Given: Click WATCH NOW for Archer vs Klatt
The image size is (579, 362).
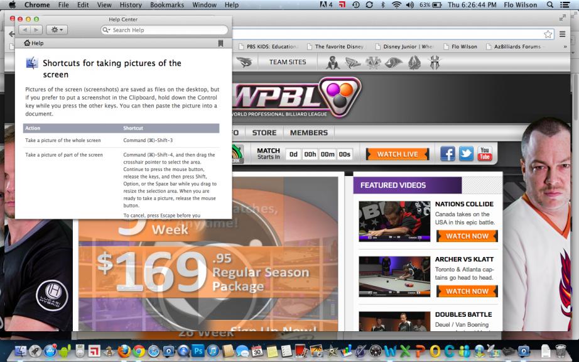Looking at the screenshot, I should pyautogui.click(x=467, y=291).
